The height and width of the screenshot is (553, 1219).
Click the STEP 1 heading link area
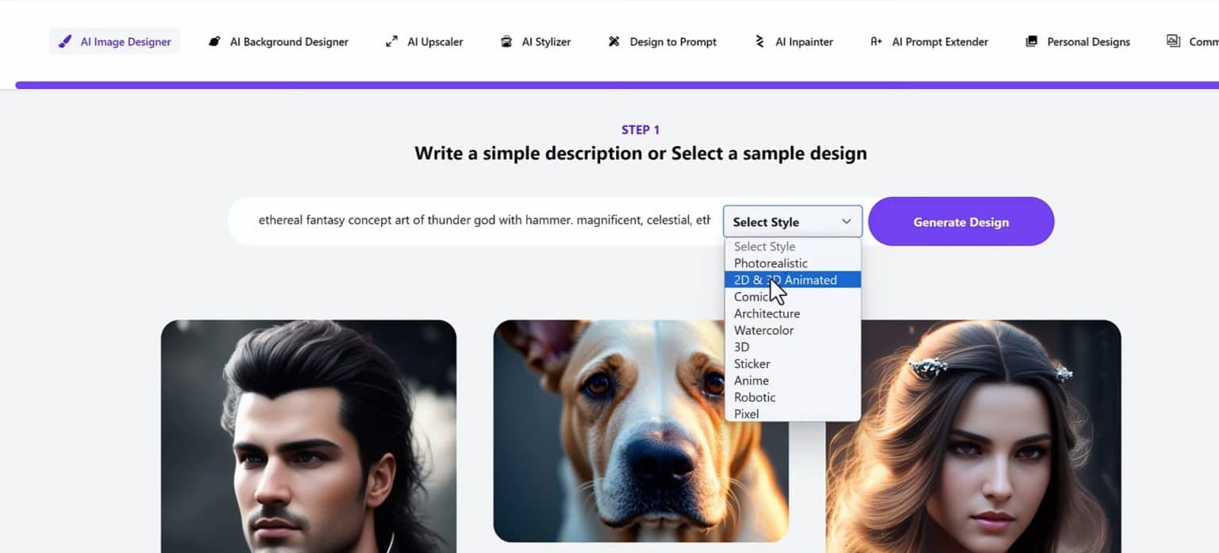pos(640,129)
